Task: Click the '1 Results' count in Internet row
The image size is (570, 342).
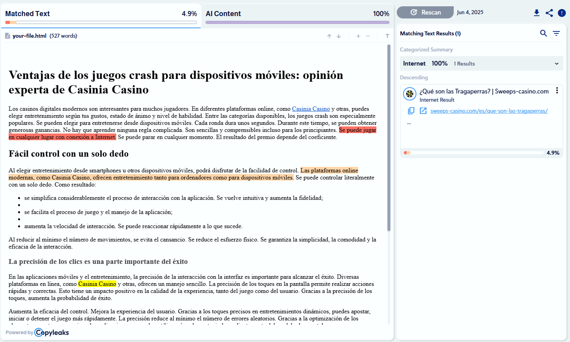Action: point(464,64)
